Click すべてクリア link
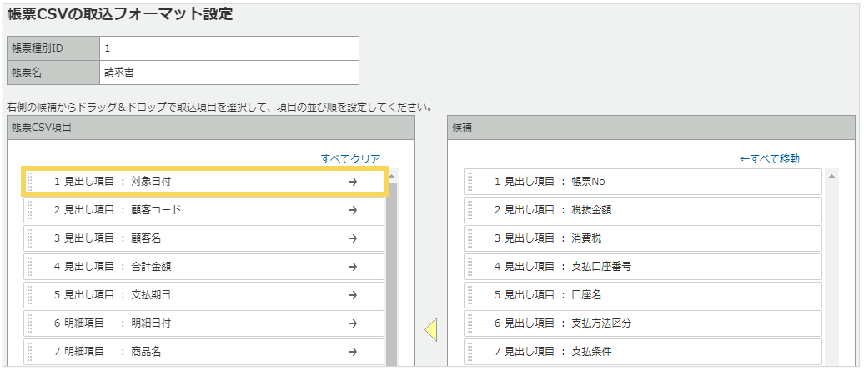The height and width of the screenshot is (371, 864). [350, 158]
